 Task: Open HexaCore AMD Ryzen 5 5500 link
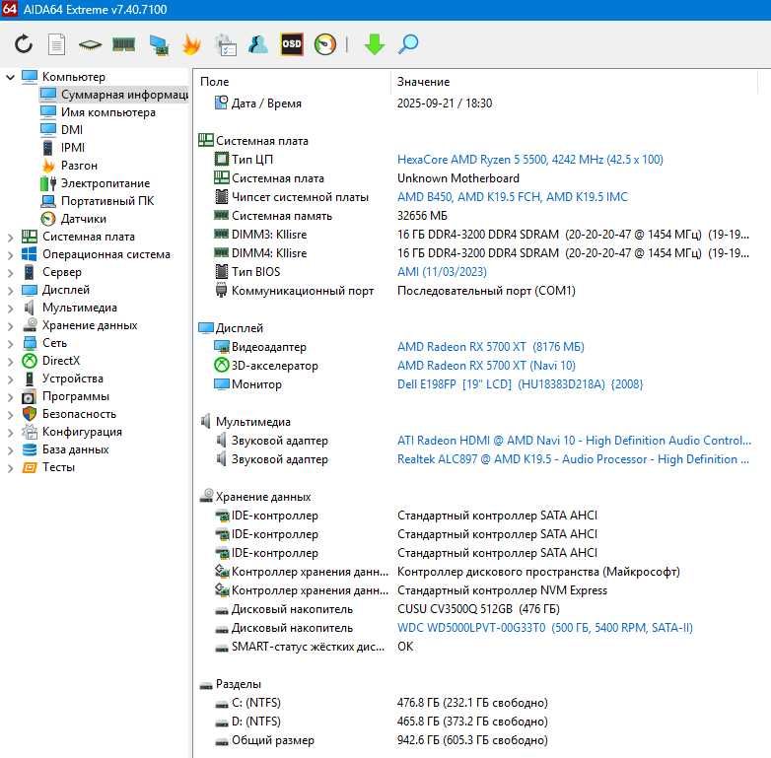click(530, 160)
